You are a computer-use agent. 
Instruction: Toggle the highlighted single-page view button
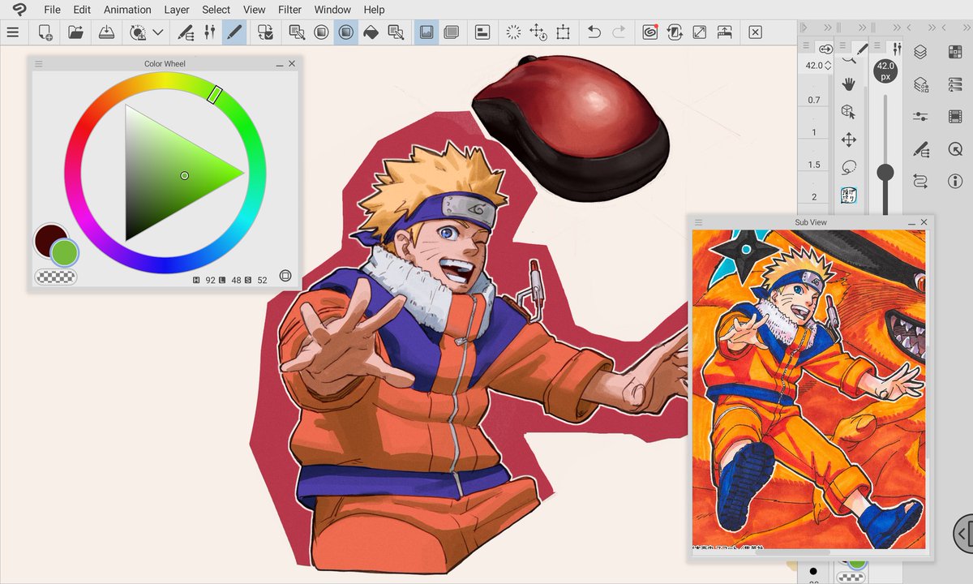click(426, 32)
